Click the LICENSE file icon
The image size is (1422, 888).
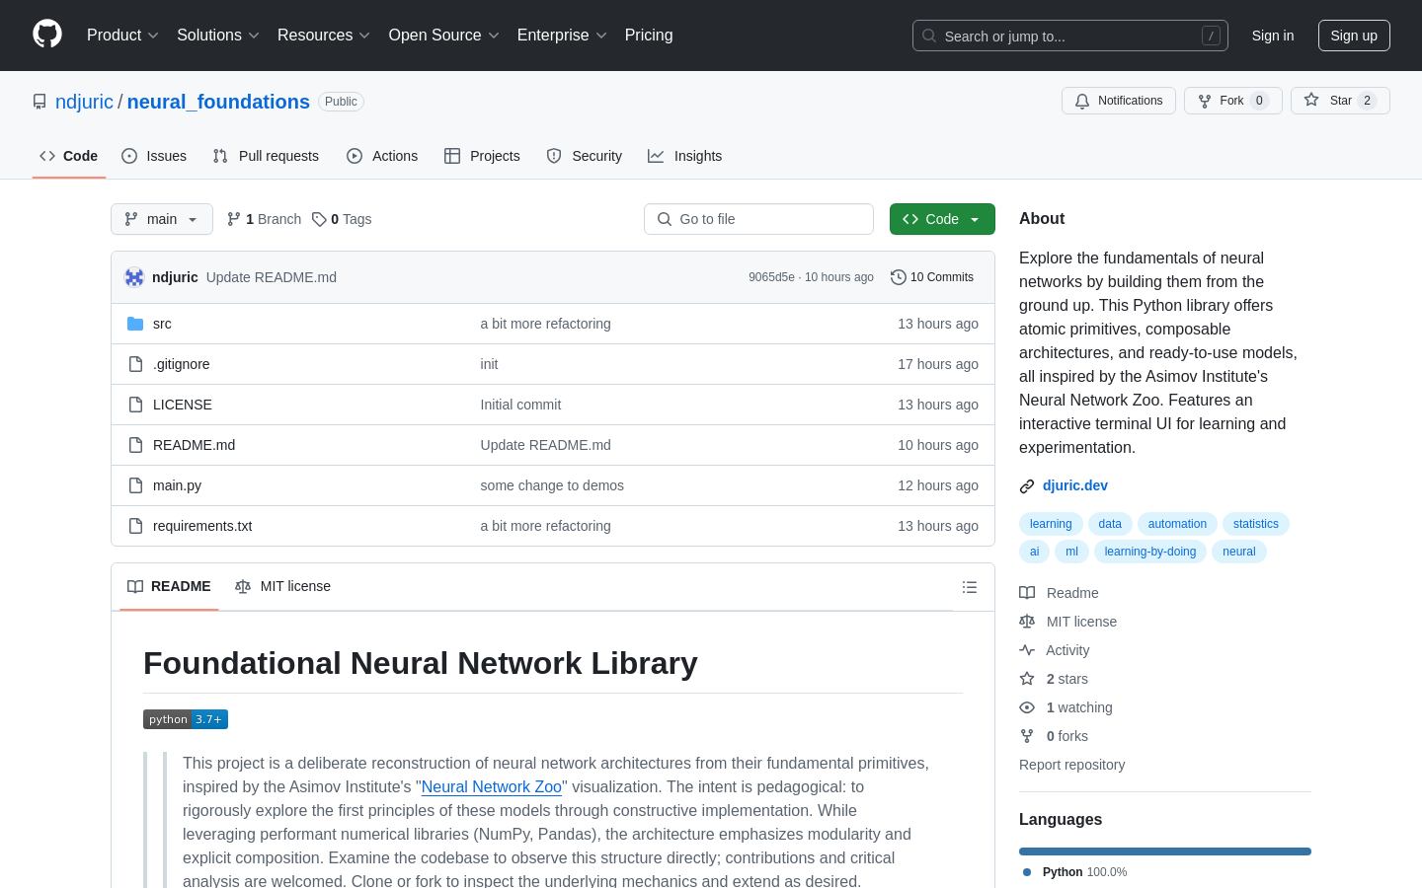click(x=135, y=405)
